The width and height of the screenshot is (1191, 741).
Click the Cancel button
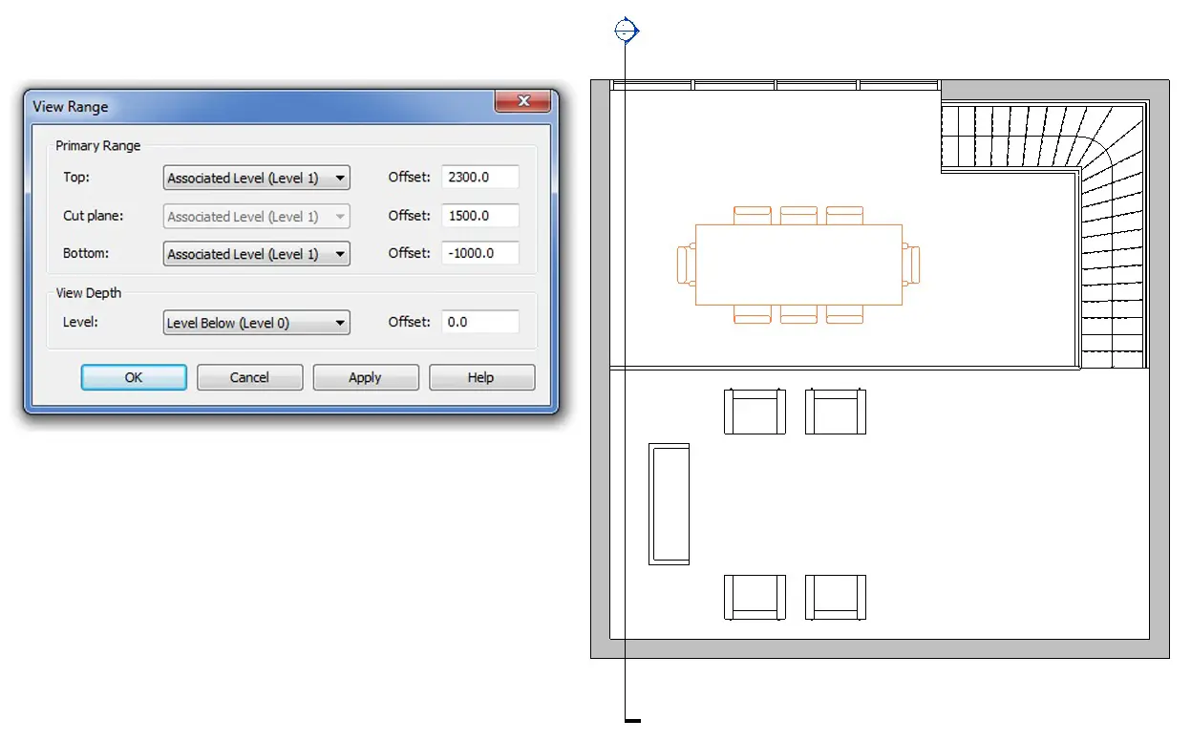pos(249,377)
